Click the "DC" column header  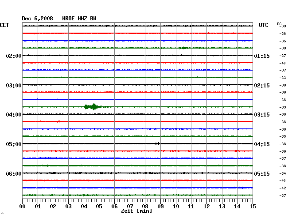pyautogui.click(x=279, y=24)
